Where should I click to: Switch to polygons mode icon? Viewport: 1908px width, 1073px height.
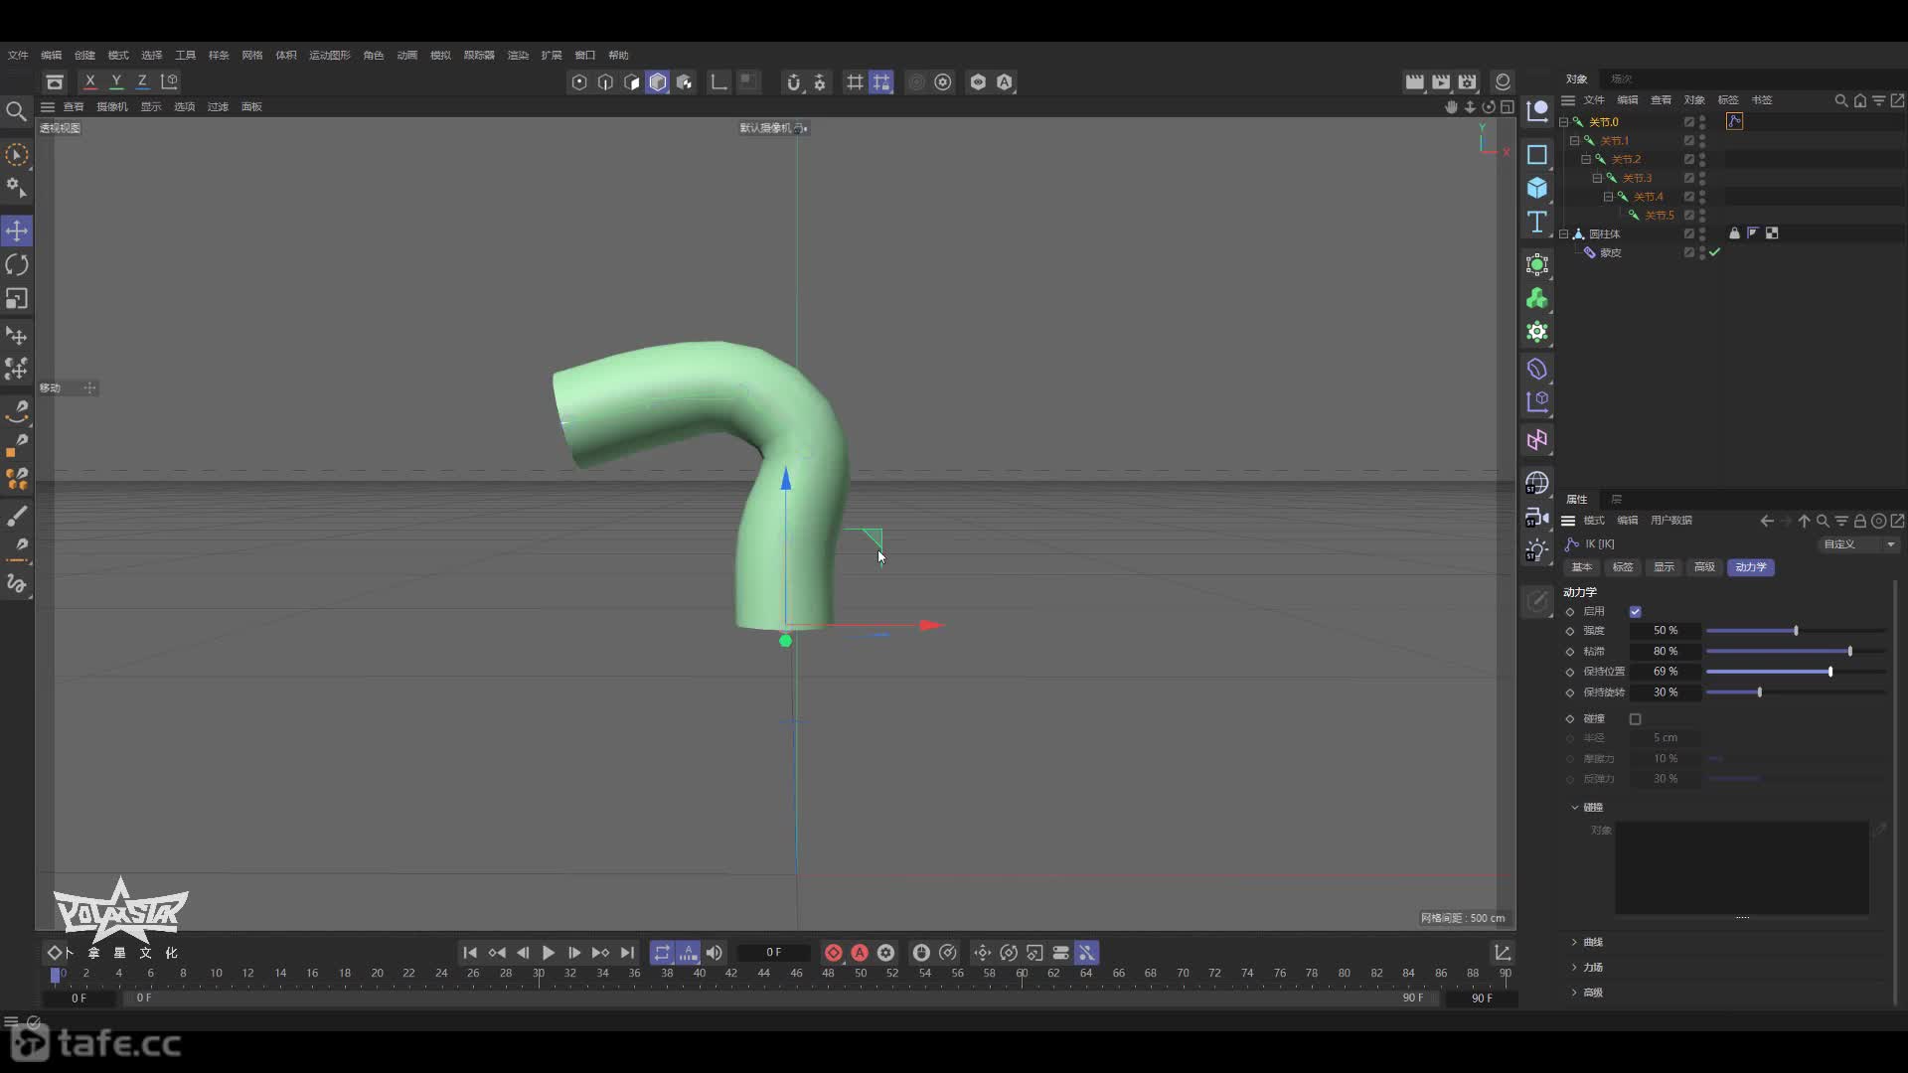tap(632, 82)
